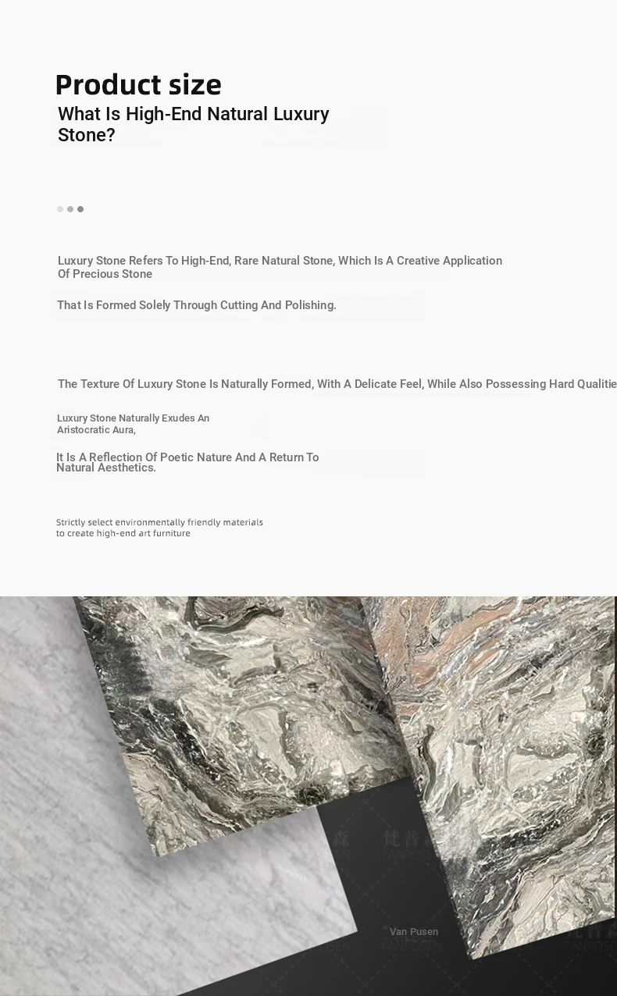Screen dimensions: 617x996
Task: Click 'to create high-end art furniture' line
Action: (123, 534)
